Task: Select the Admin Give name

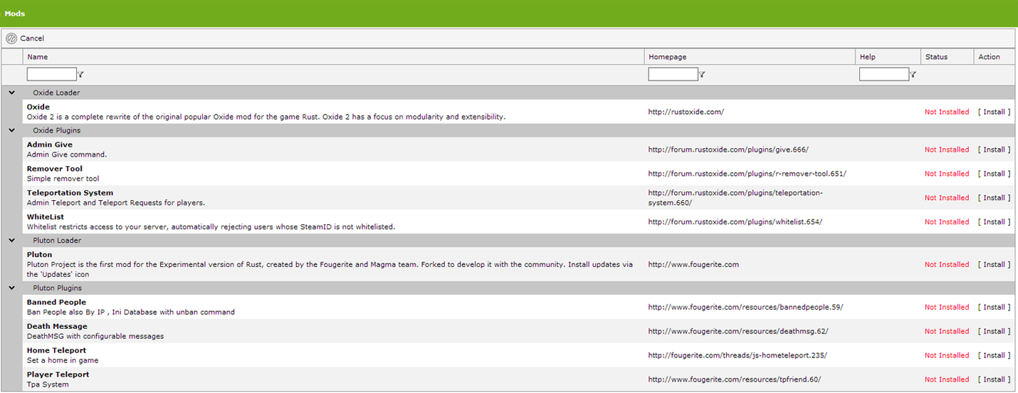Action: [50, 145]
